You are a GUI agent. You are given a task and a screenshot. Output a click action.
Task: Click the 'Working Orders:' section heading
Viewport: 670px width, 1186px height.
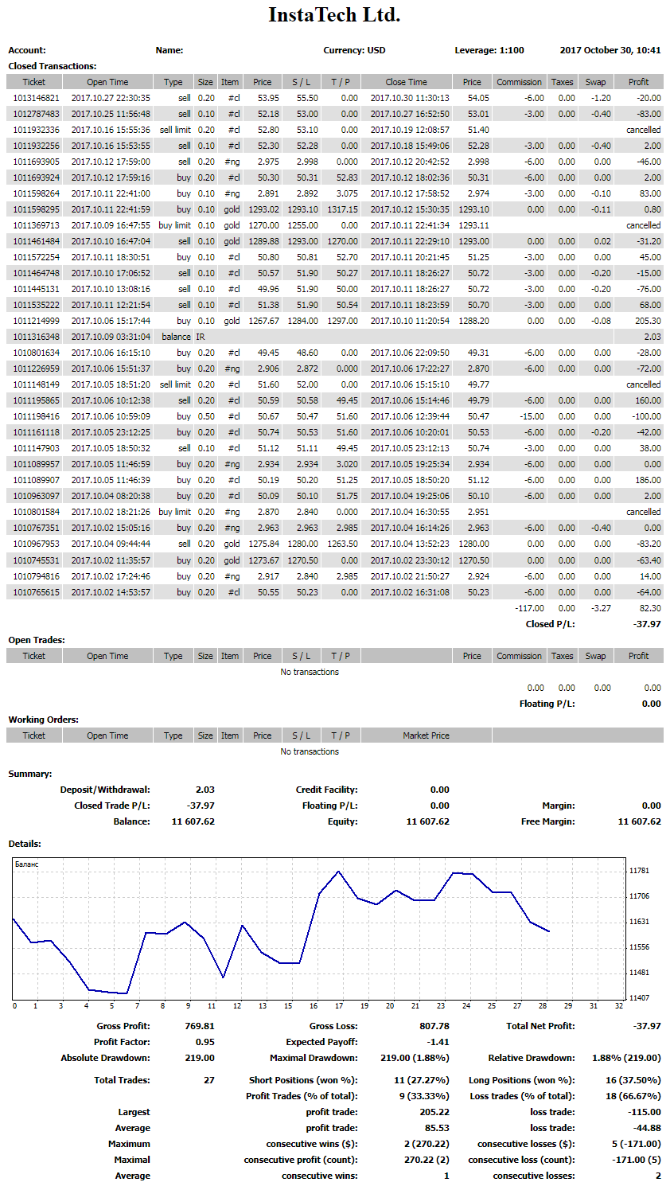tap(44, 720)
